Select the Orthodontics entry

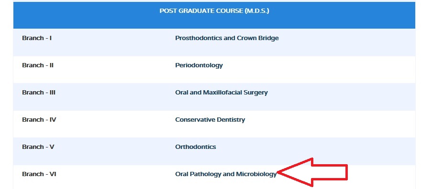pos(196,147)
